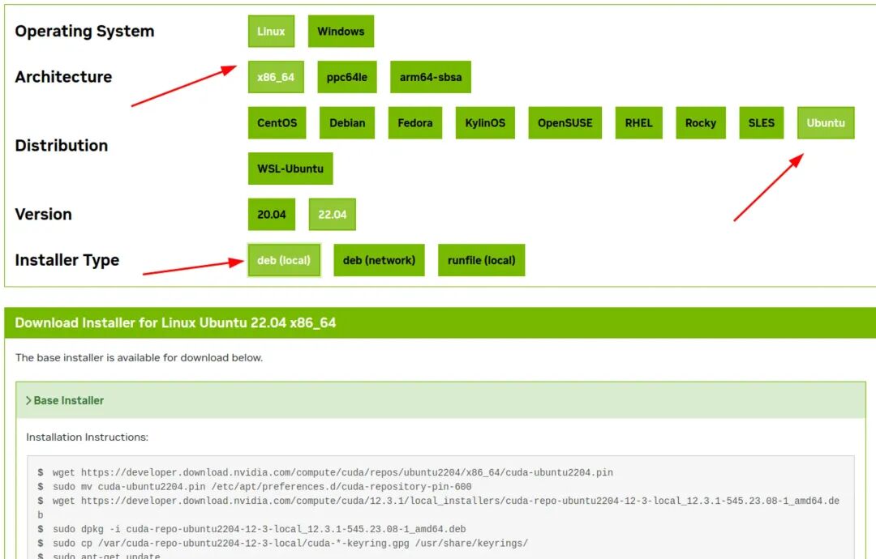The width and height of the screenshot is (876, 559).
Task: Select RHEL distribution
Action: (638, 122)
